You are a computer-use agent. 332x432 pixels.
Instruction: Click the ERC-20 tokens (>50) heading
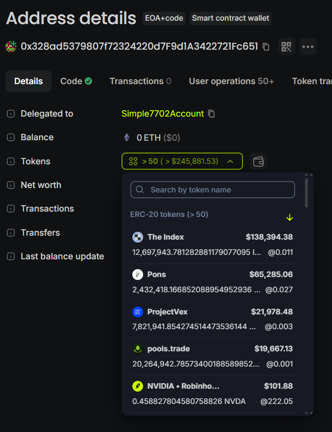169,215
